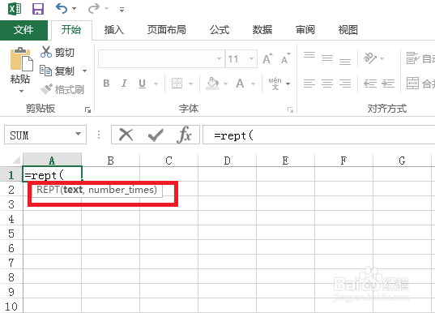Click the Save icon in quick access toolbar
435x313 pixels.
click(x=38, y=9)
